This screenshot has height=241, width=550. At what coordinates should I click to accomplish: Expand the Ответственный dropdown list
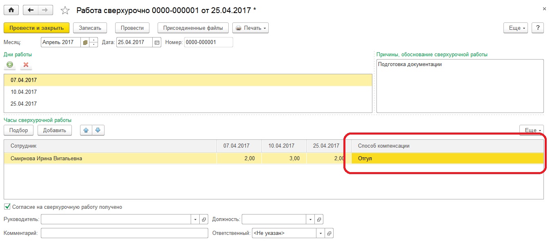pos(321,233)
